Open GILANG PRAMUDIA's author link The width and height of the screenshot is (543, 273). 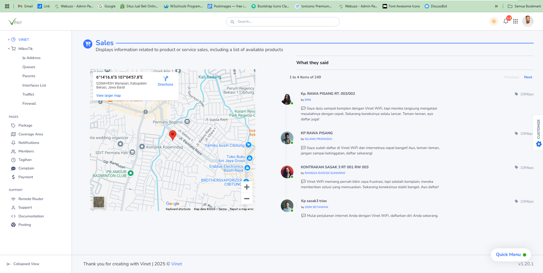[x=318, y=139]
